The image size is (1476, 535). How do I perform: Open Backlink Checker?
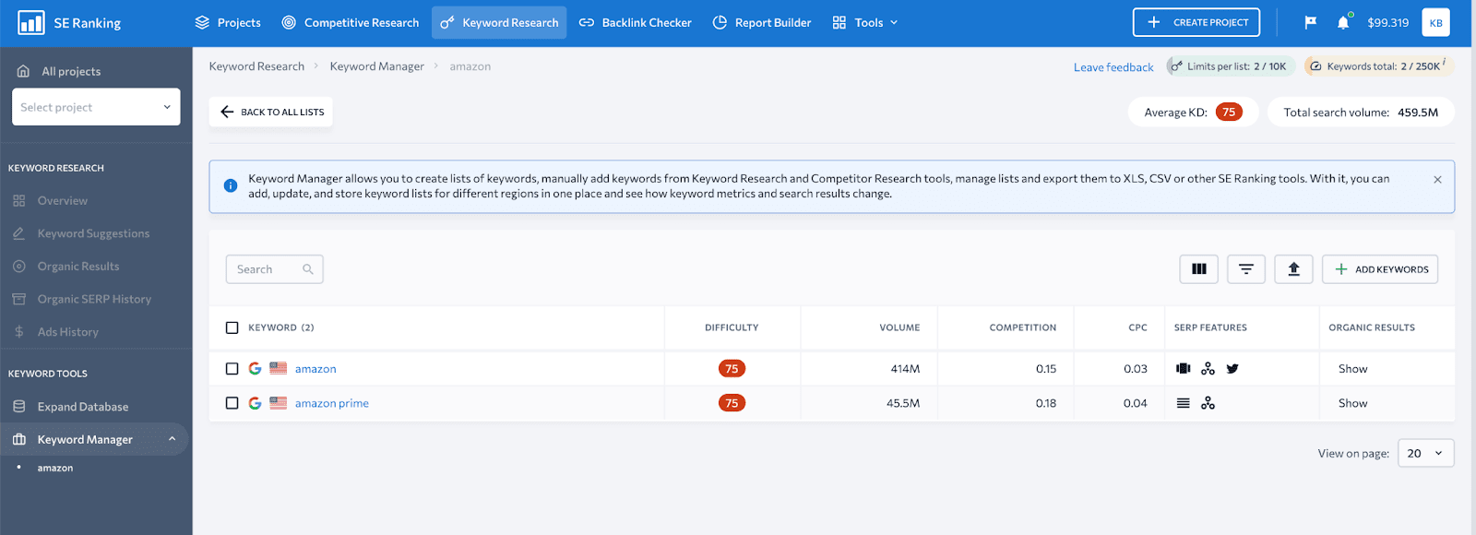635,22
